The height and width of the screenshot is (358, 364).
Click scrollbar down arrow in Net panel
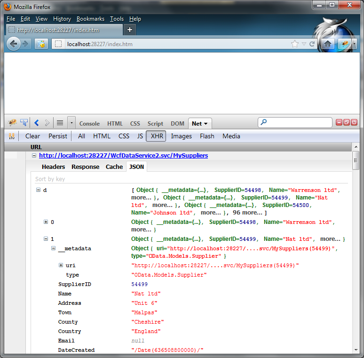(x=356, y=350)
